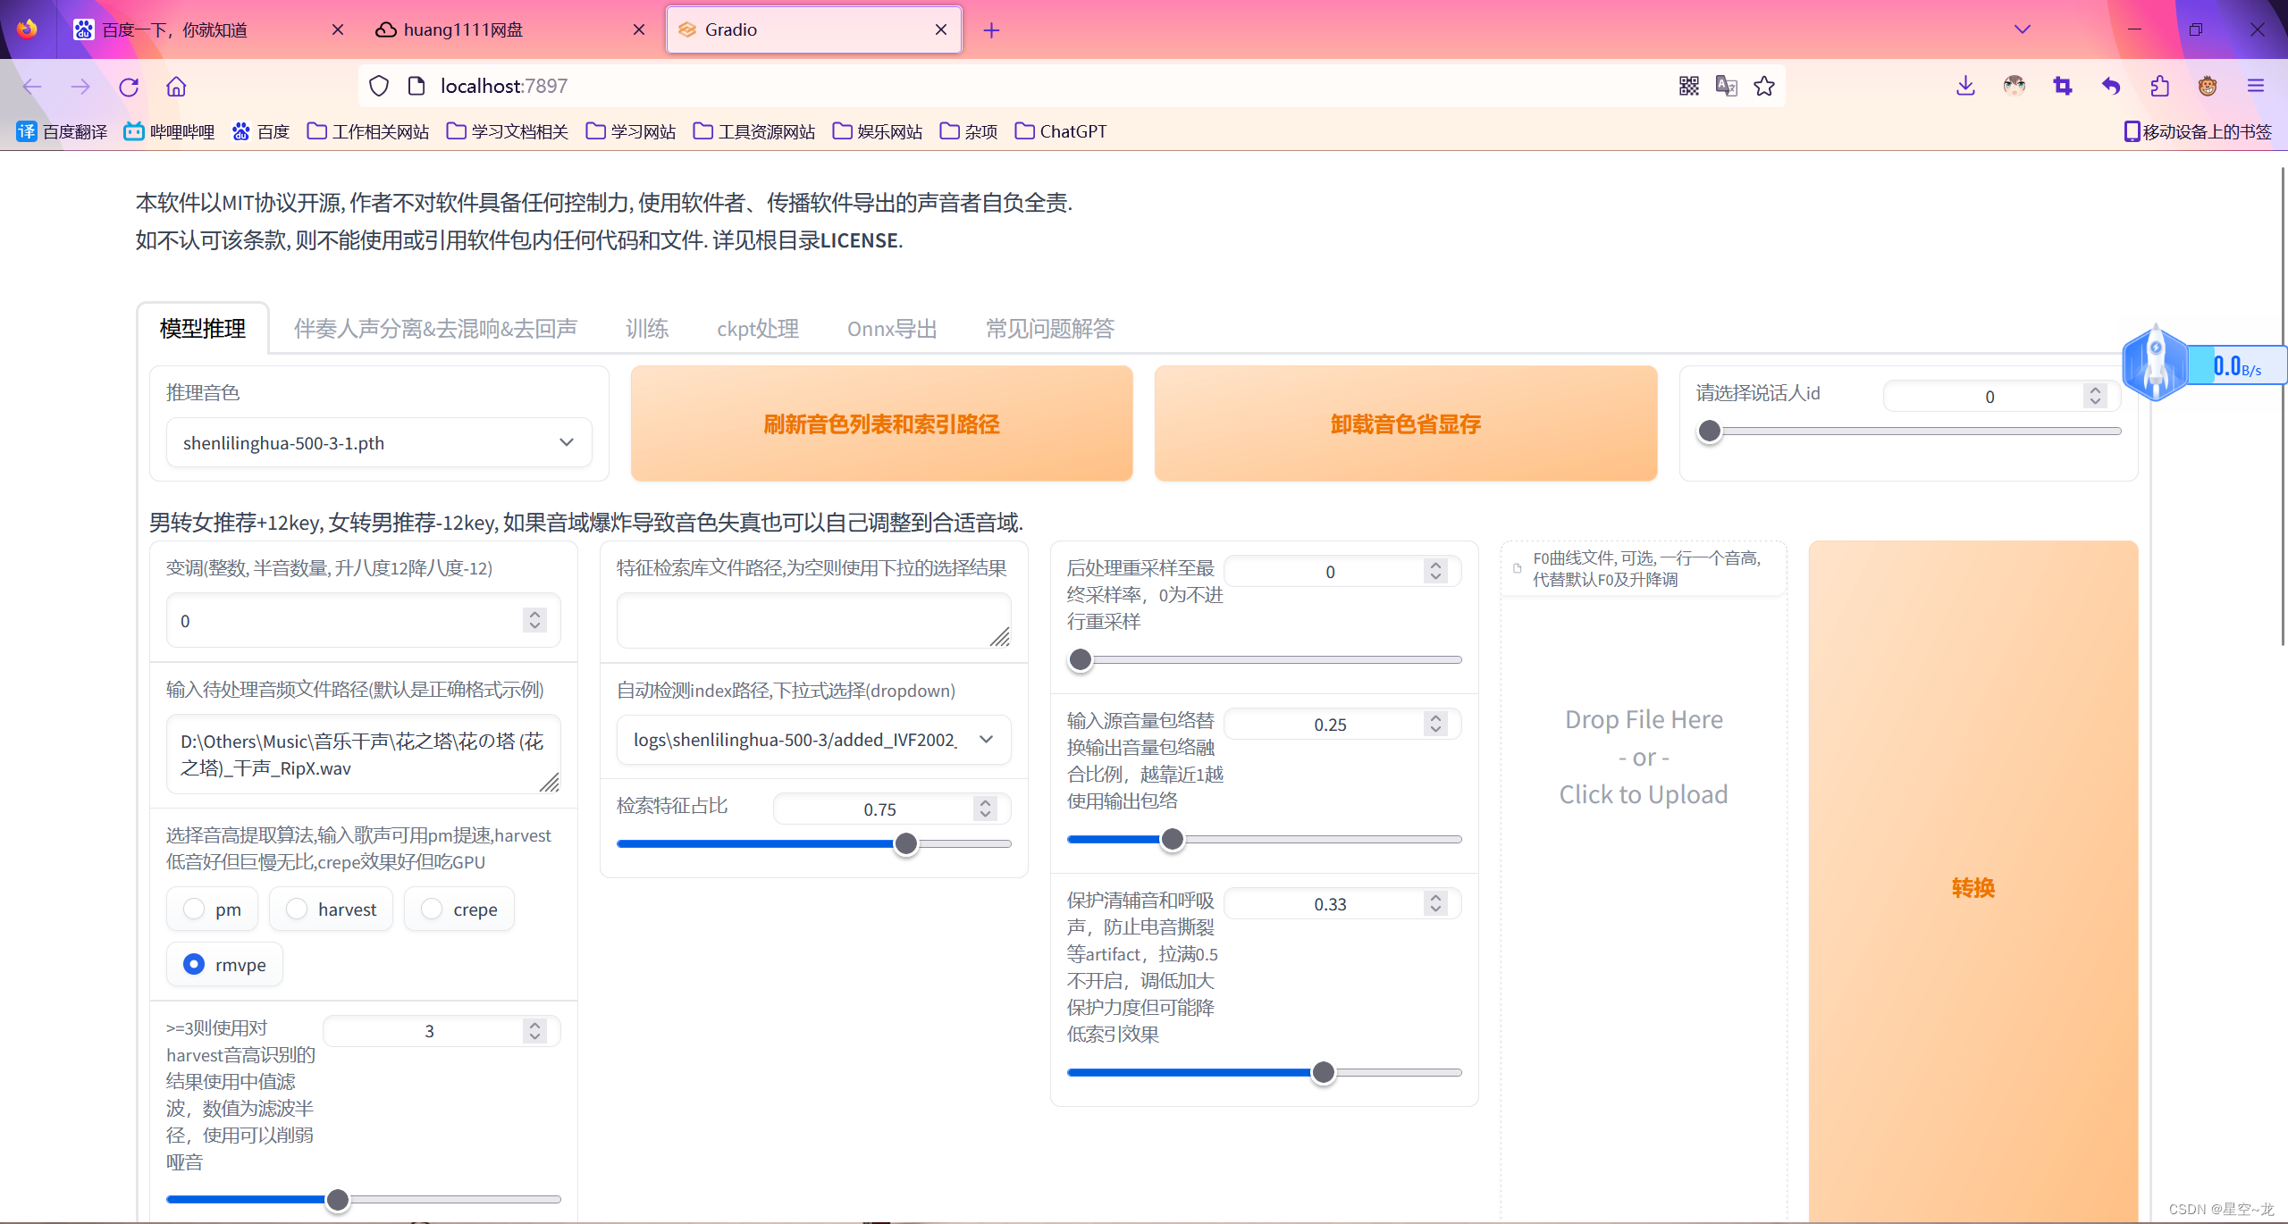Viewport: 2288px width, 1224px height.
Task: Select the harvest pitch extraction algorithm
Action: [x=297, y=909]
